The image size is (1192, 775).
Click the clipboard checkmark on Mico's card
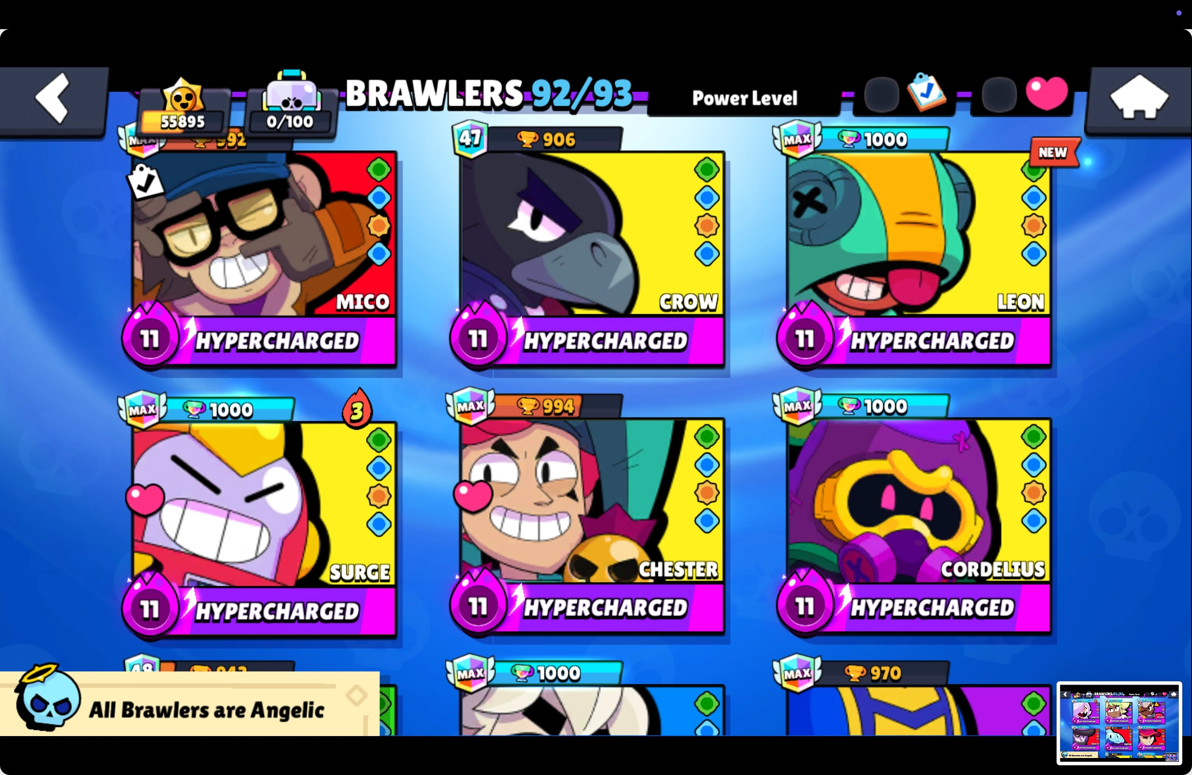point(146,181)
